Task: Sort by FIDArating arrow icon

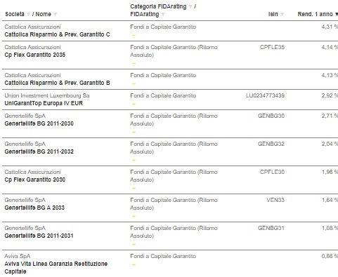Action: tap(163, 15)
